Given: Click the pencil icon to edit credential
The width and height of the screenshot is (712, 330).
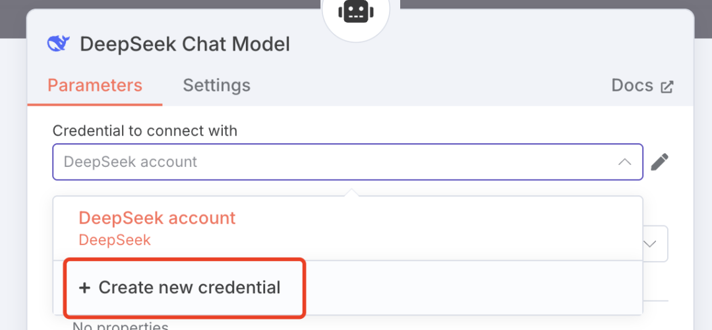Looking at the screenshot, I should tap(659, 162).
